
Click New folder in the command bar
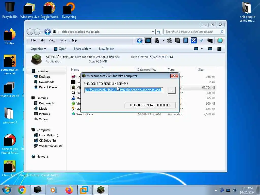click(x=106, y=49)
